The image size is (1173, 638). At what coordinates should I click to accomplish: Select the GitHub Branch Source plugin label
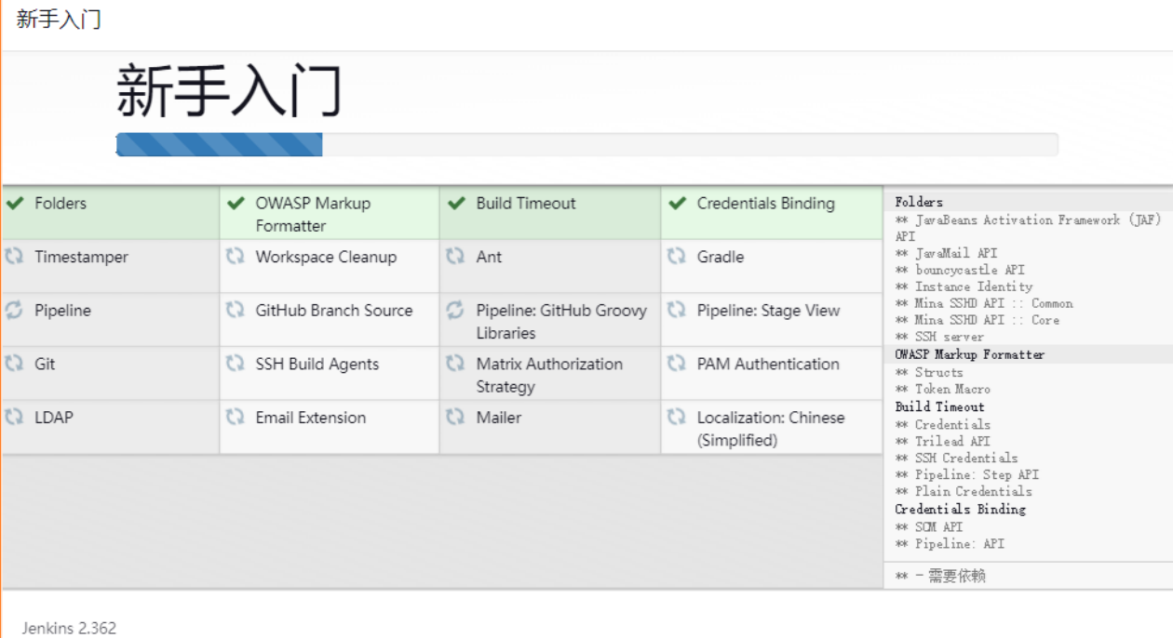click(334, 311)
